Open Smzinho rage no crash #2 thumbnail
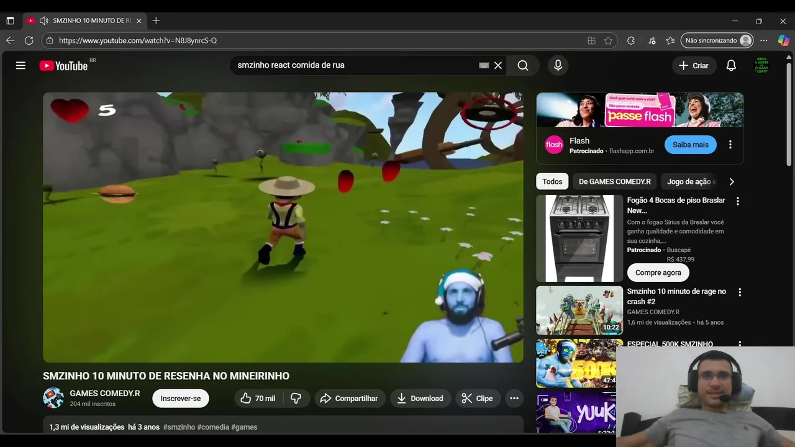The width and height of the screenshot is (795, 447). click(x=579, y=310)
